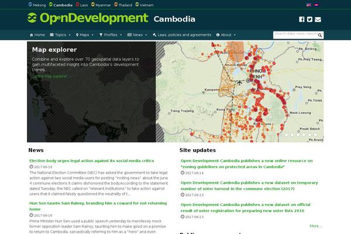Open the Vietnam country site
The width and height of the screenshot is (351, 234).
(x=144, y=5)
